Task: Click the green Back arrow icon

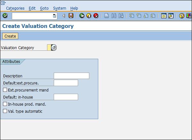Action: point(82,16)
